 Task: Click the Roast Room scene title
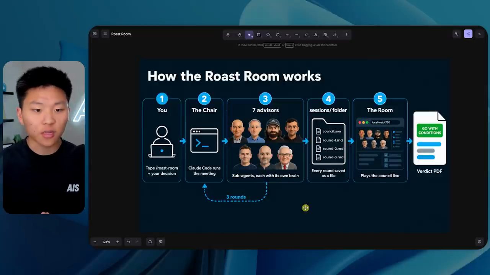click(121, 34)
